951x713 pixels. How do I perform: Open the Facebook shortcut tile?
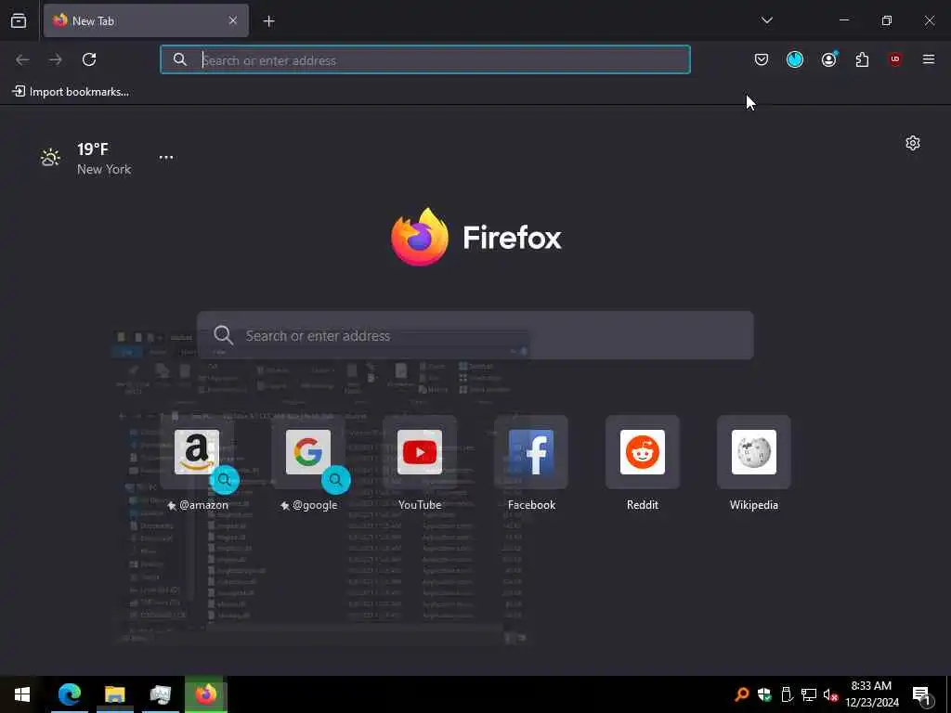click(531, 452)
